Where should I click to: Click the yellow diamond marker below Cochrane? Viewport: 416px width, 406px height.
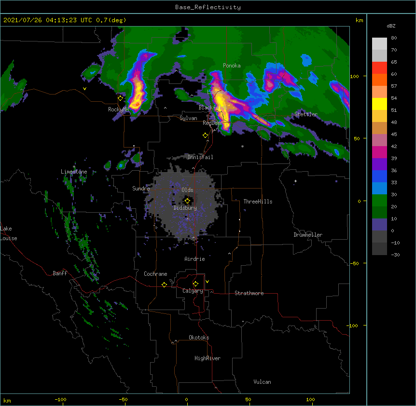click(x=164, y=284)
